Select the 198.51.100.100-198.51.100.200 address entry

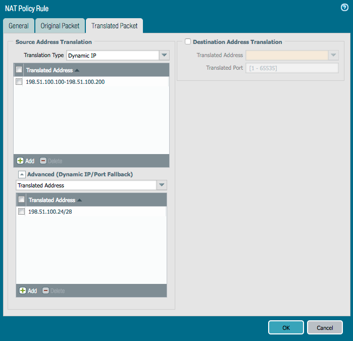coord(65,82)
